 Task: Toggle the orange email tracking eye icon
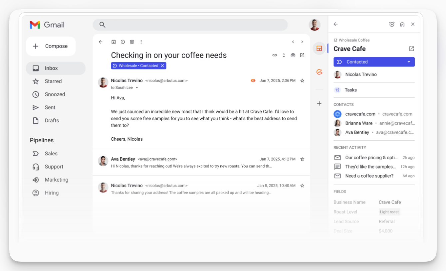click(253, 80)
